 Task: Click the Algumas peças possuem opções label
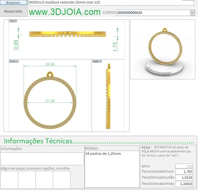click(x=35, y=168)
